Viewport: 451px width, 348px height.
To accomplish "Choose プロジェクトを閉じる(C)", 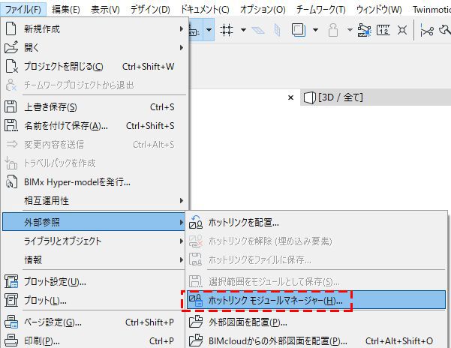I will [95, 67].
